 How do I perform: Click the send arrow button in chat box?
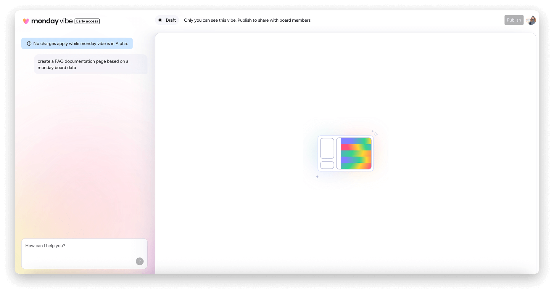140,261
